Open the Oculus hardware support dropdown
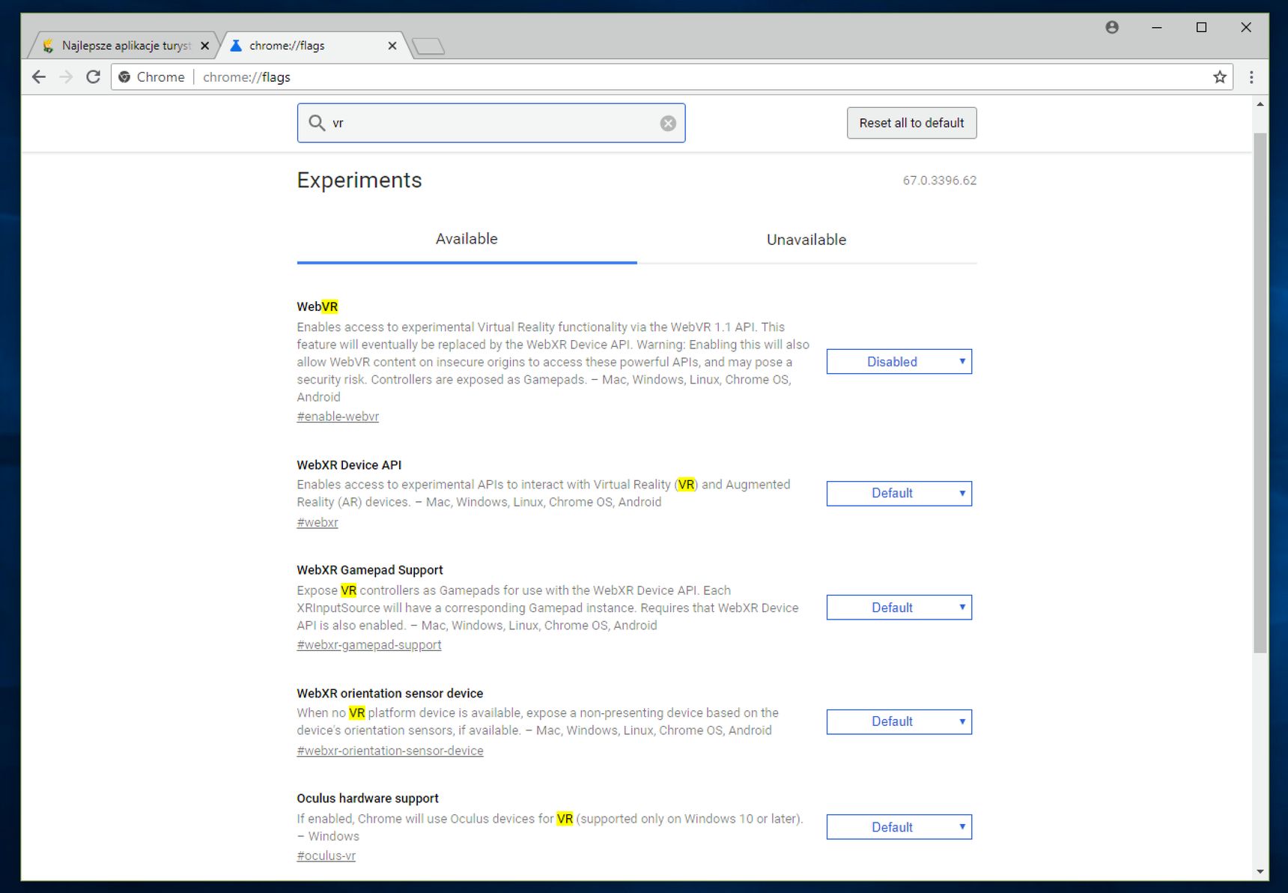Screen dimensions: 1288x893 [x=899, y=827]
